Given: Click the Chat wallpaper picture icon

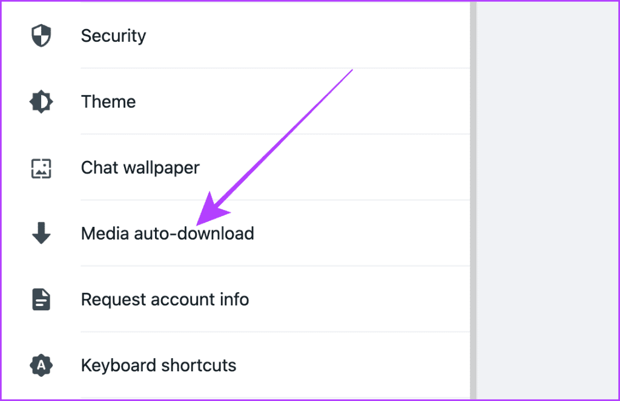Looking at the screenshot, I should coord(41,168).
